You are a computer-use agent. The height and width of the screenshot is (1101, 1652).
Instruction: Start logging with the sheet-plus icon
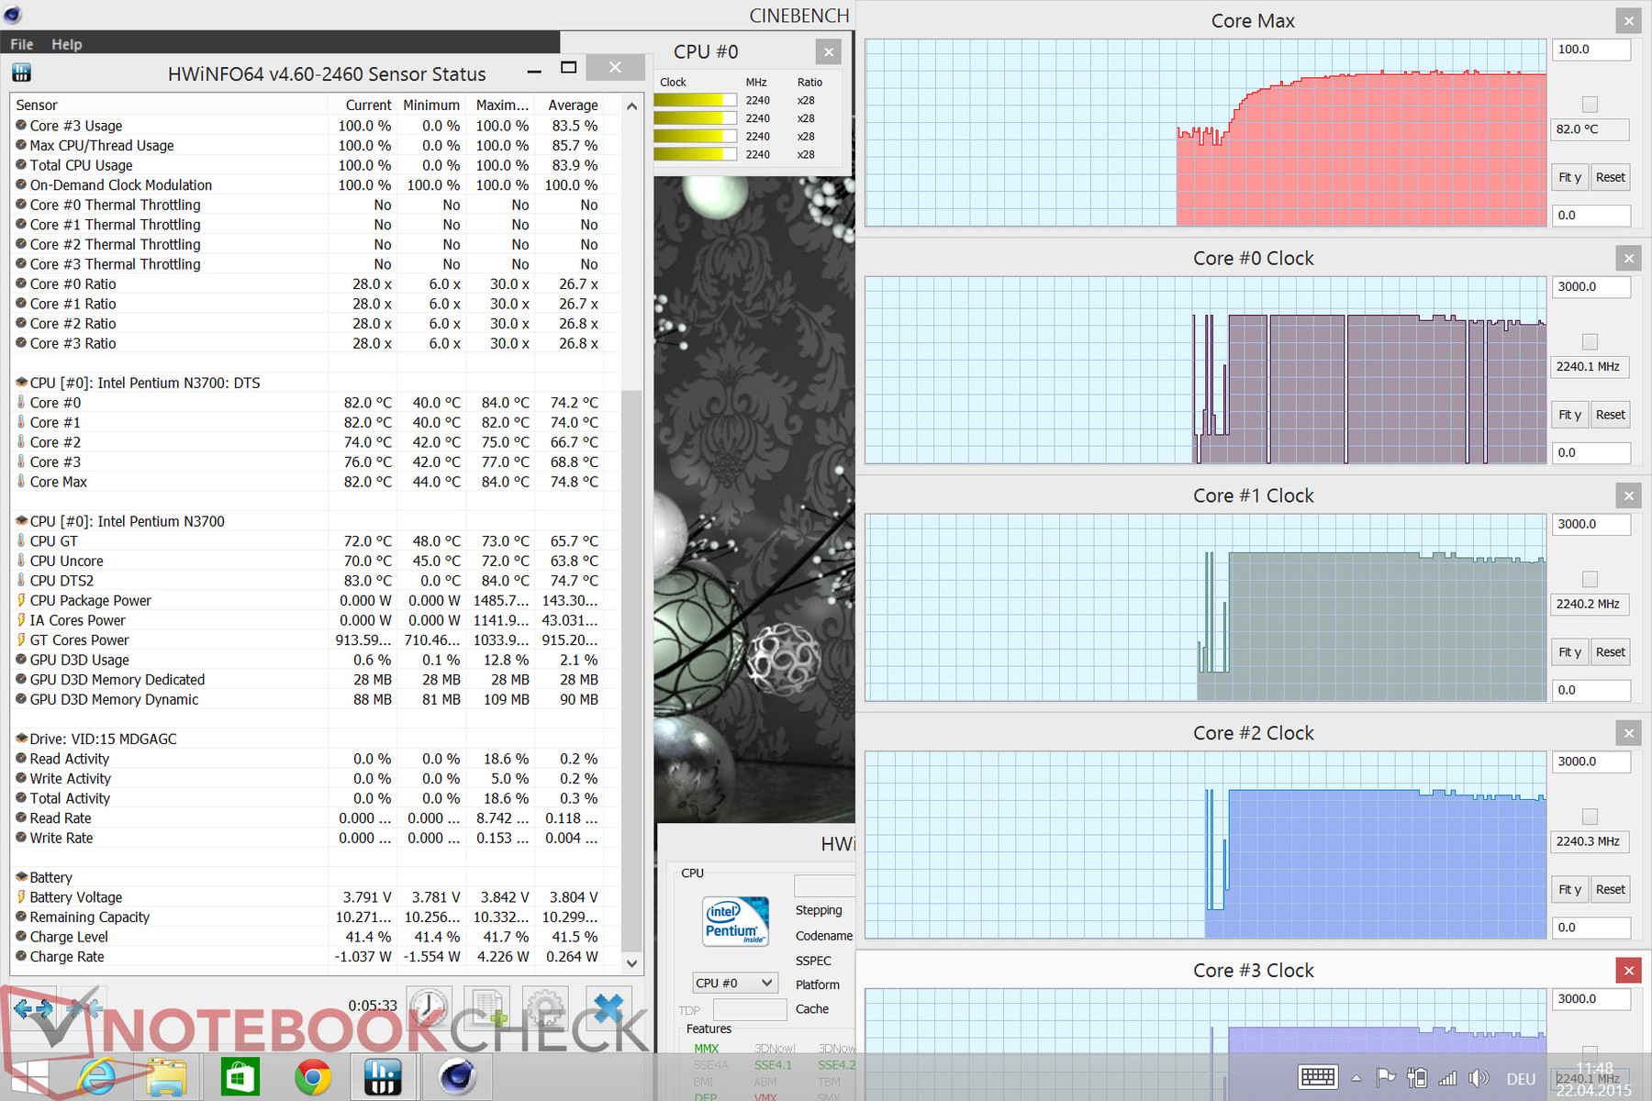(x=486, y=1008)
